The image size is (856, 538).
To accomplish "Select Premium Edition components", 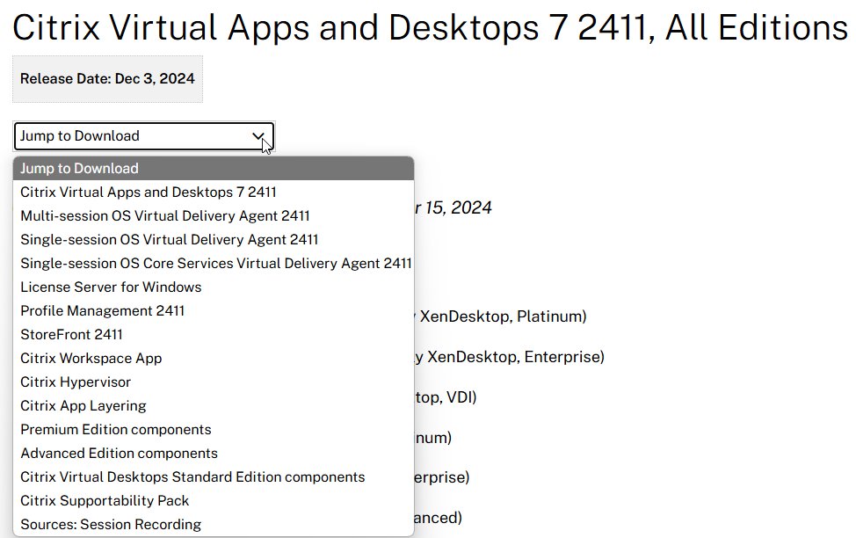I will point(115,429).
